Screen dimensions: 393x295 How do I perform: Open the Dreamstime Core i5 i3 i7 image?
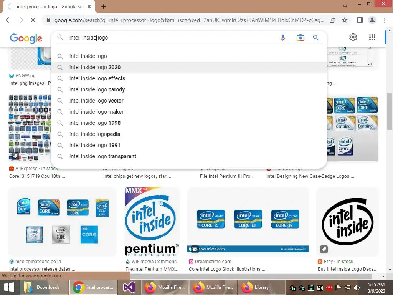pyautogui.click(x=248, y=222)
